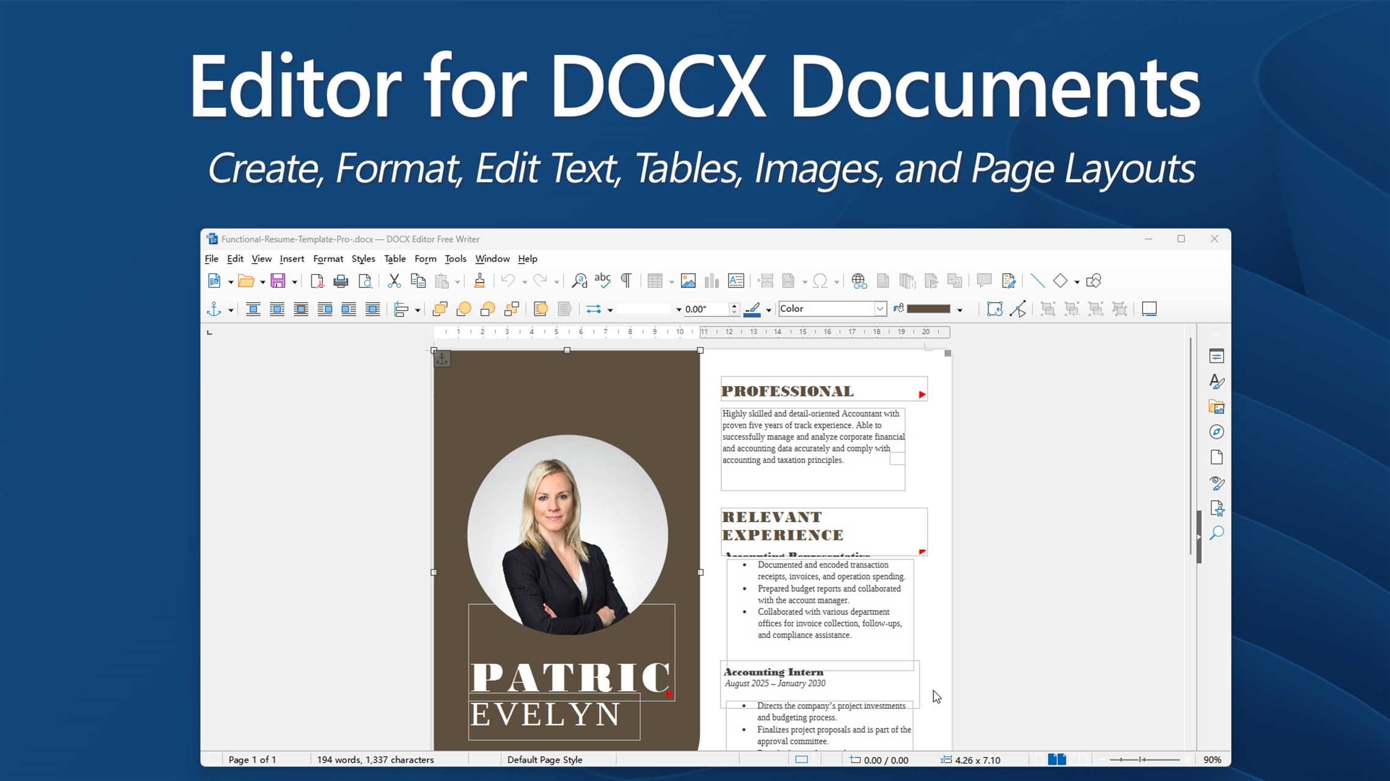Click the Clone Formatting paintbrush icon
1390x781 pixels.
pos(479,281)
